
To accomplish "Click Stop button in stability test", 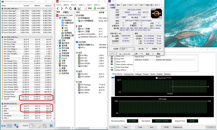I will [x=125, y=127].
